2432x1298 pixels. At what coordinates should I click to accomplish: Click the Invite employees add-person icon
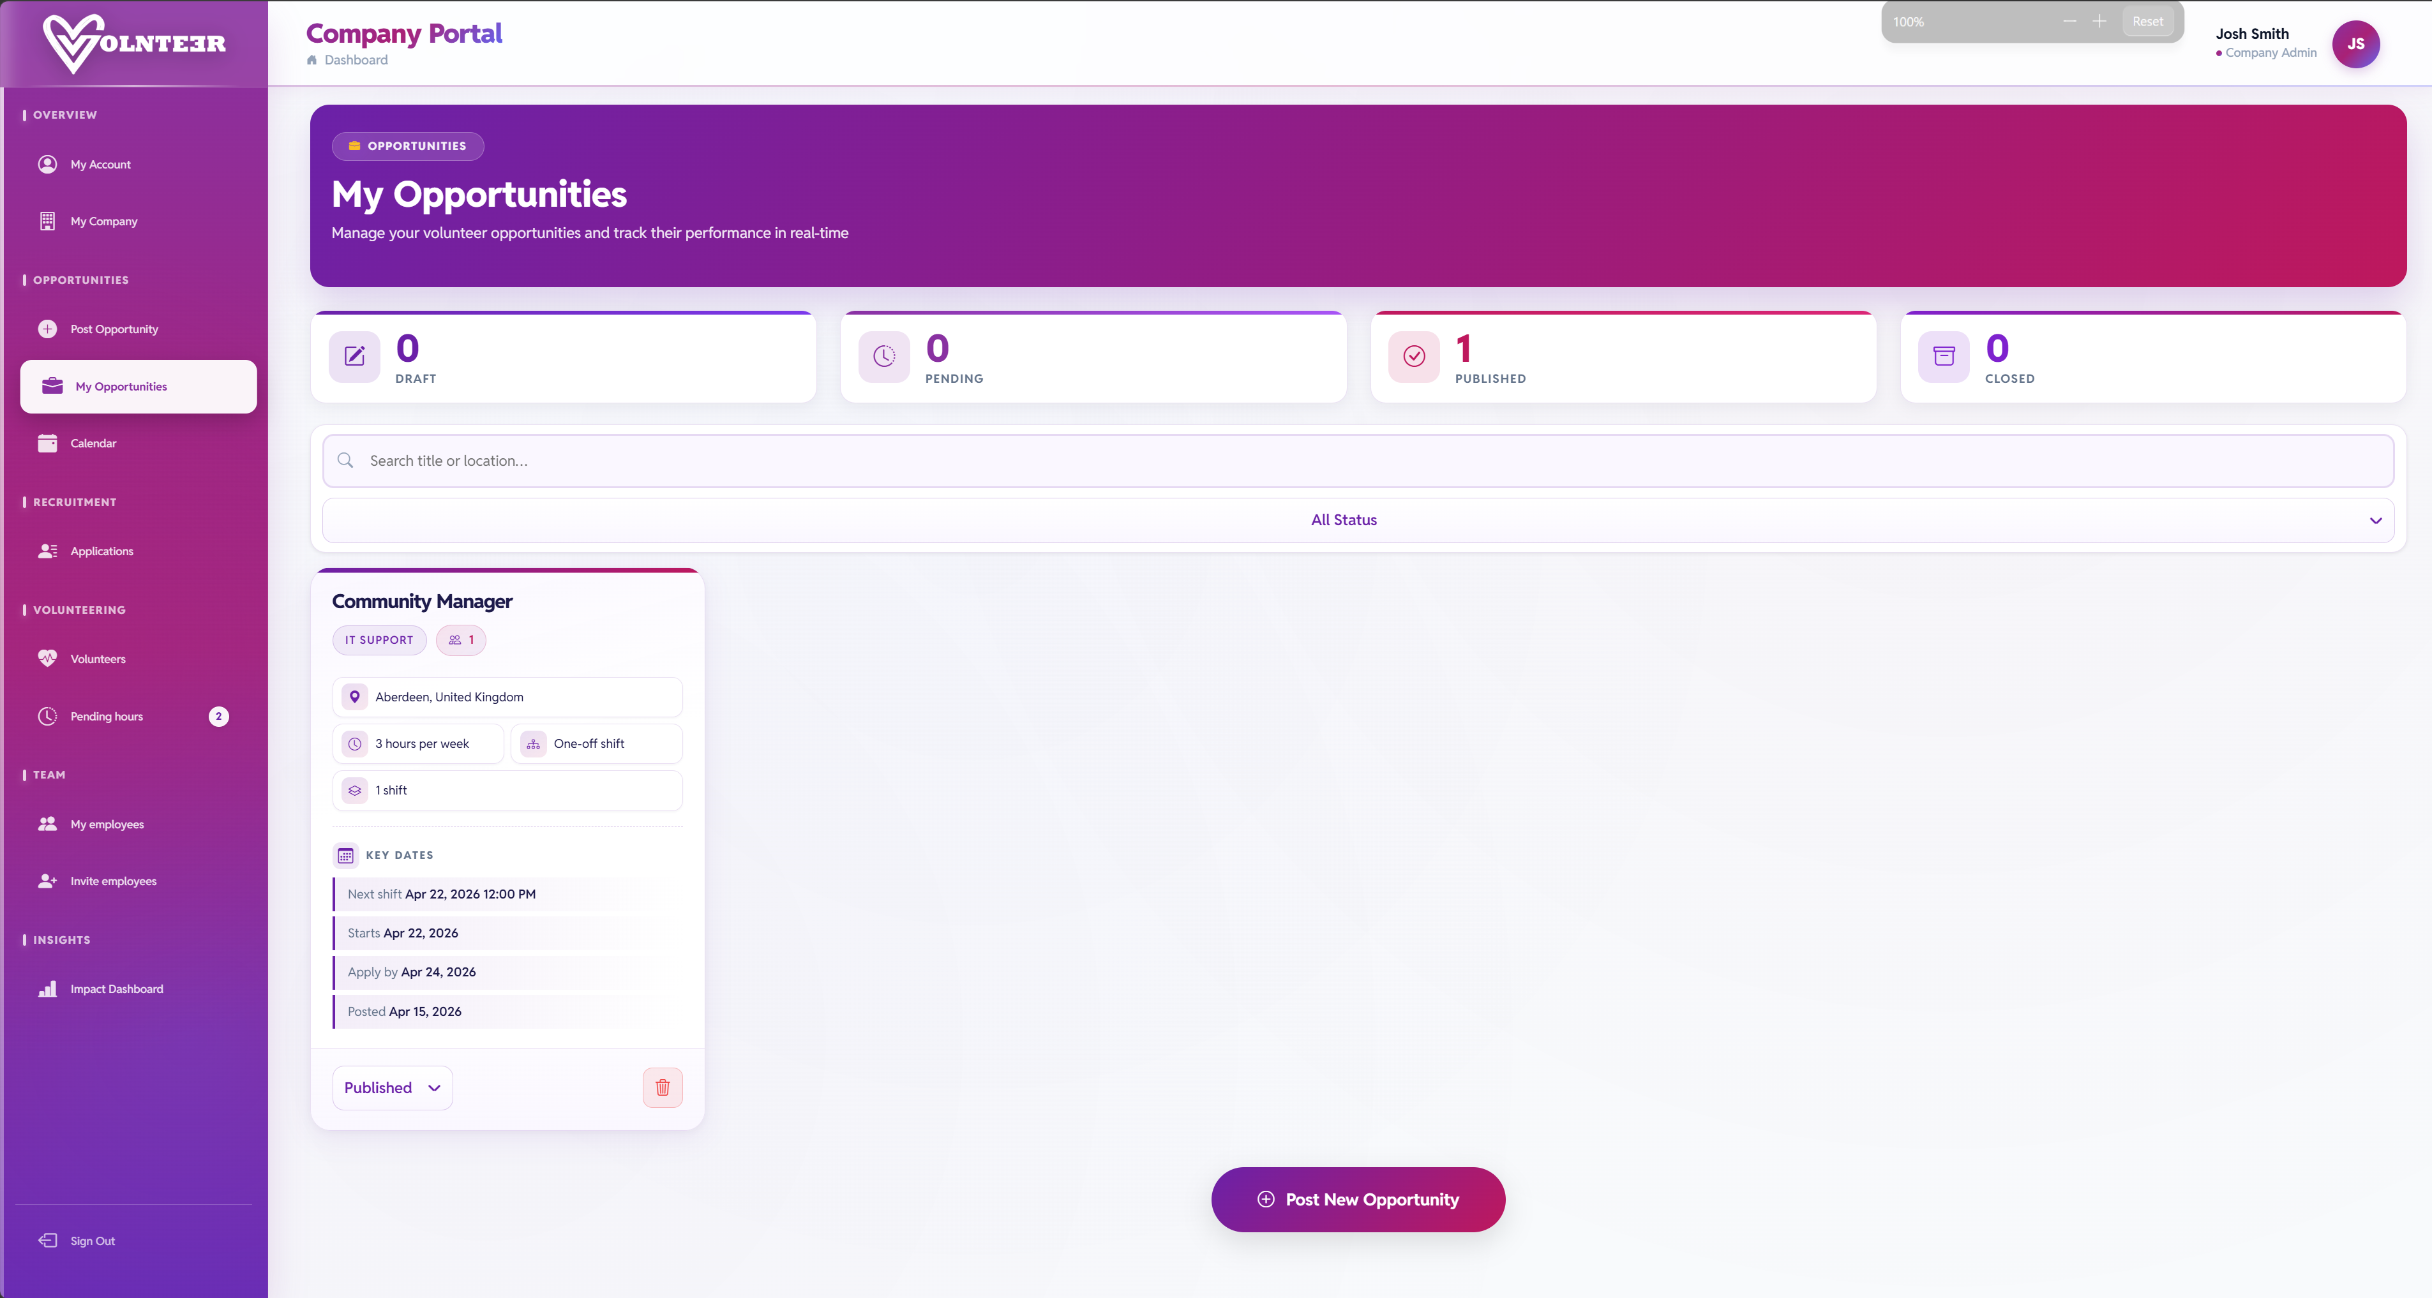point(47,882)
